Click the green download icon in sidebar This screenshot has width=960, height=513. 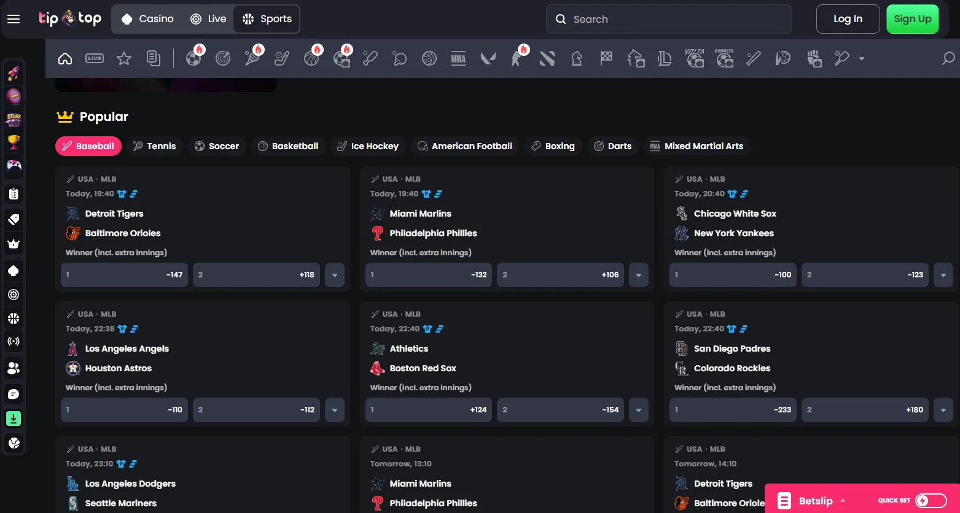tap(14, 418)
